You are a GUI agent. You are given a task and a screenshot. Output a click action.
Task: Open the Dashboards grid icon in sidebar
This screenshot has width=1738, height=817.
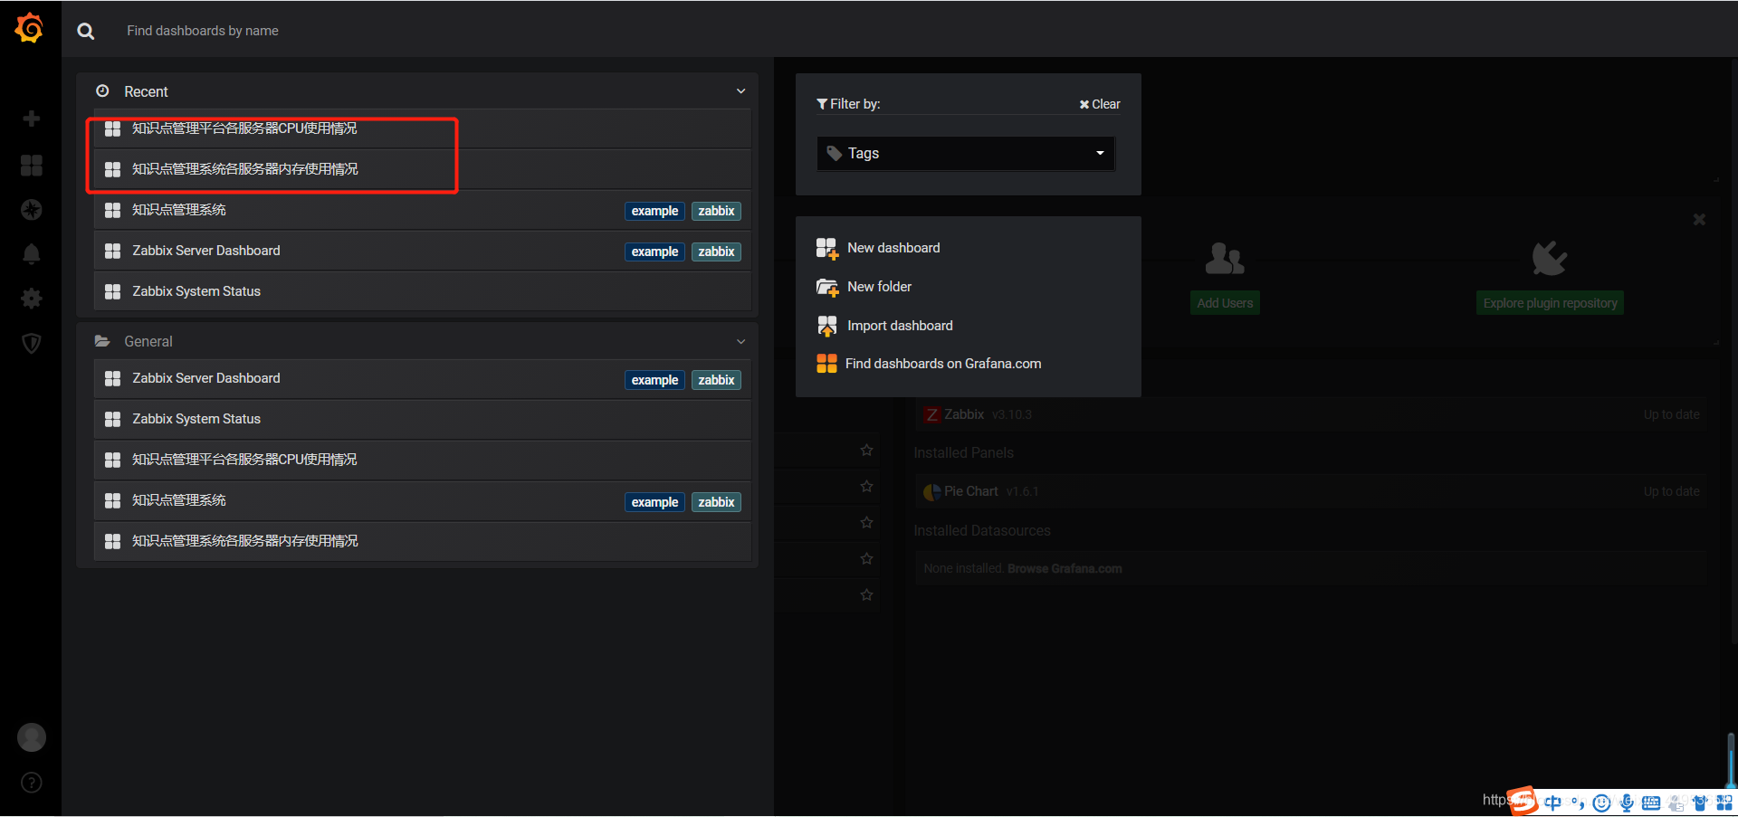click(32, 165)
